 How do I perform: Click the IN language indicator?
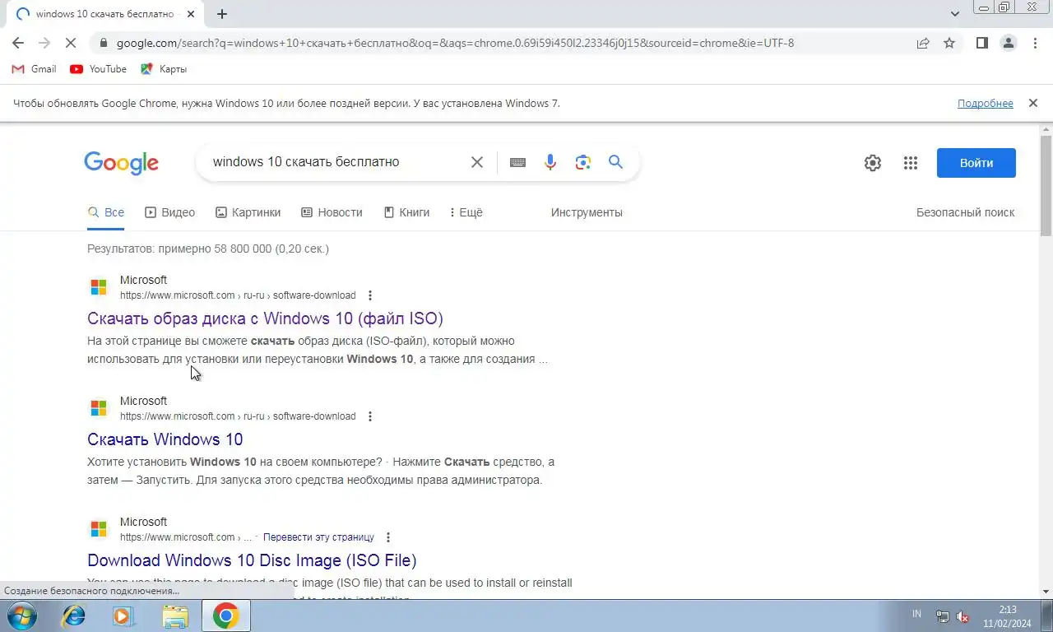click(916, 615)
